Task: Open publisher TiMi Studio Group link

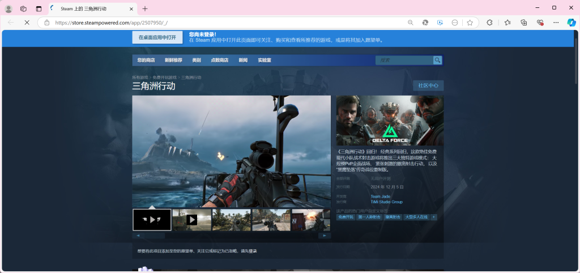Action: tap(386, 202)
